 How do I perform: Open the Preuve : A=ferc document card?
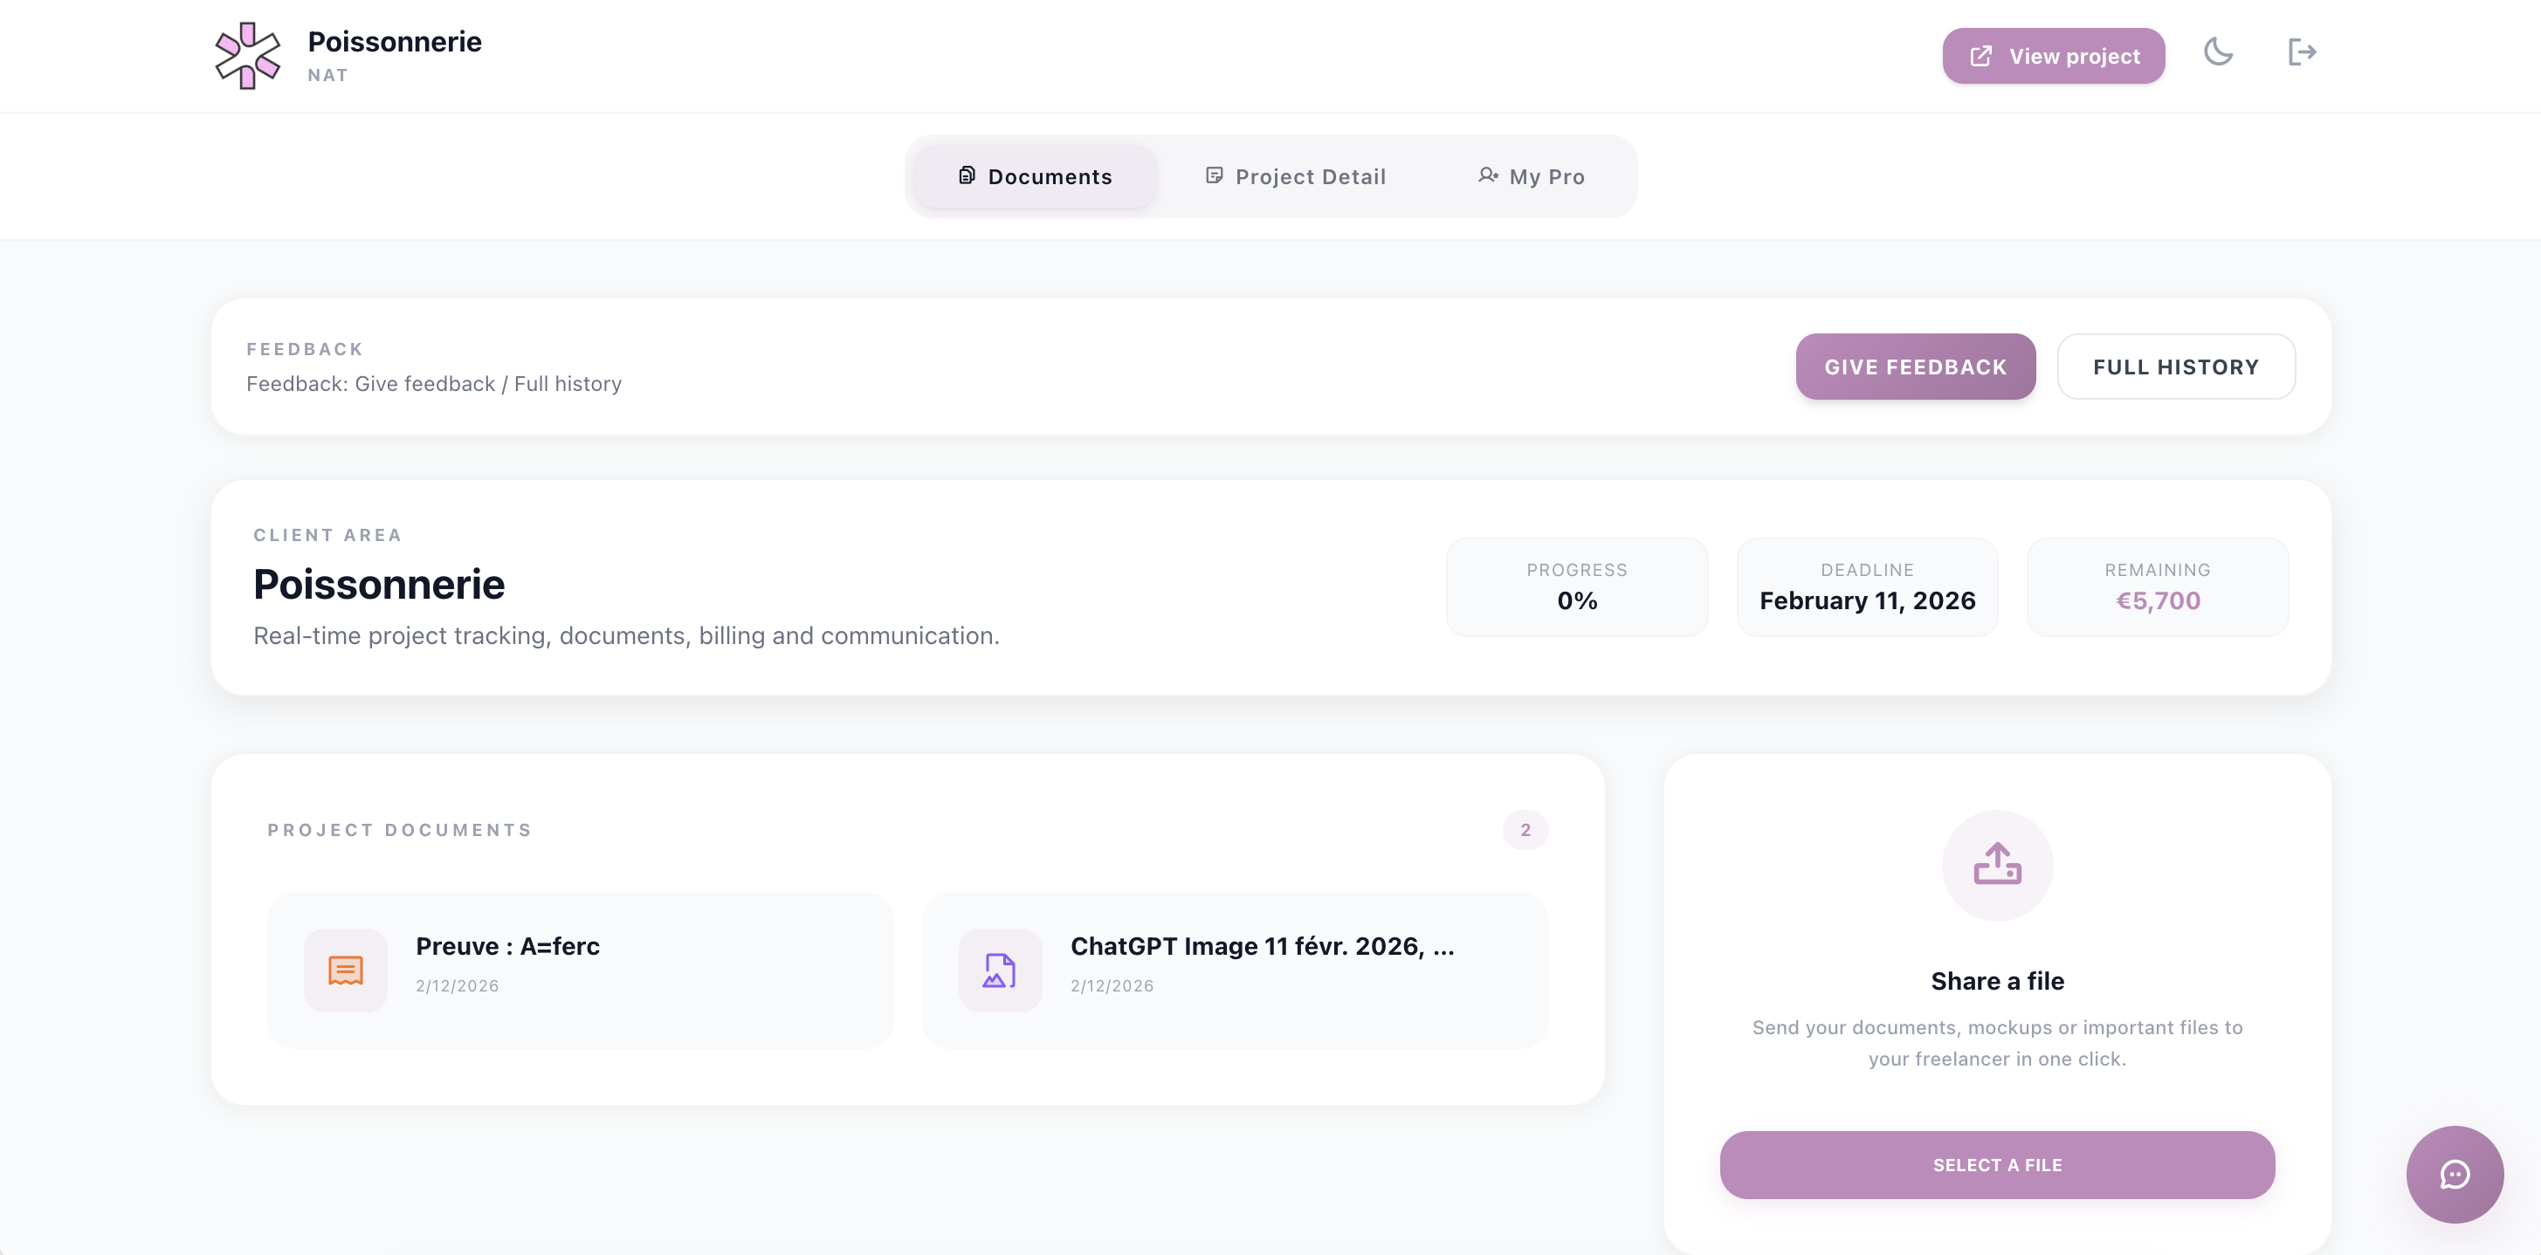[580, 969]
